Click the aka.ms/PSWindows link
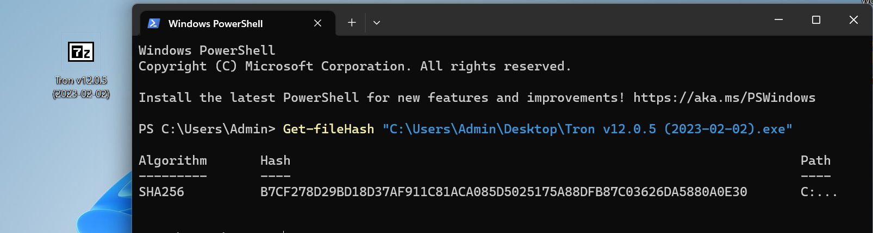The width and height of the screenshot is (873, 233). click(x=724, y=98)
